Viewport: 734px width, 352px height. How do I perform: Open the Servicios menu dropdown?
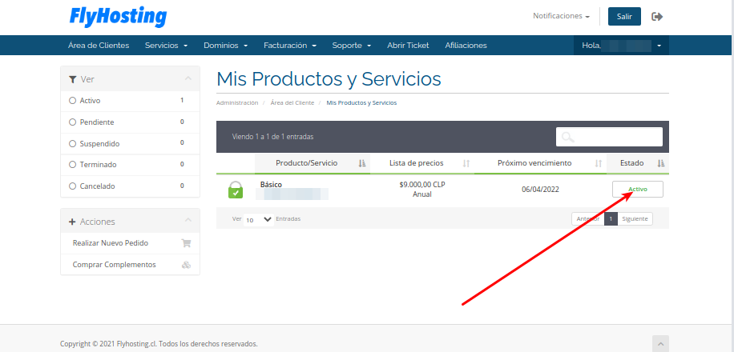click(x=166, y=46)
